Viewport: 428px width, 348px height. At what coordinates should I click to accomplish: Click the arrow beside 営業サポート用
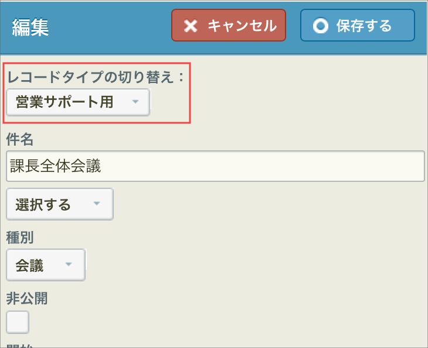pos(135,102)
